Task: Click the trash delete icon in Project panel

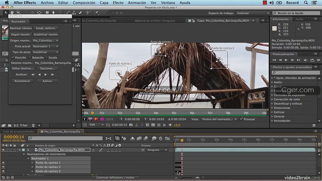Action: [x=33, y=125]
